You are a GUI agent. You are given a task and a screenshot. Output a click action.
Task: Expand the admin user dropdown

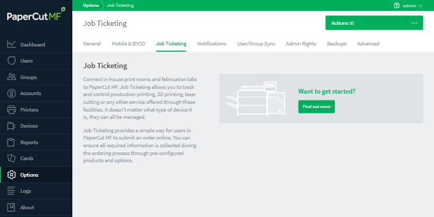click(x=412, y=6)
